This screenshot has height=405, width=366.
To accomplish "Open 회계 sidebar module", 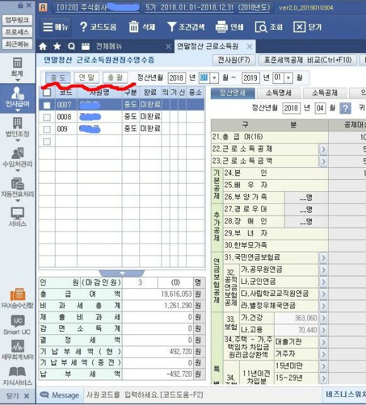I will point(17,68).
